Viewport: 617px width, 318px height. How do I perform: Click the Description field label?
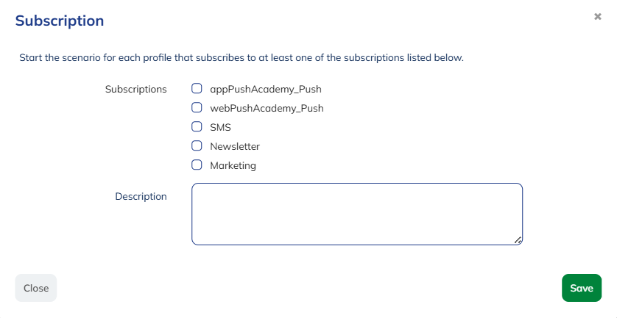pyautogui.click(x=141, y=197)
